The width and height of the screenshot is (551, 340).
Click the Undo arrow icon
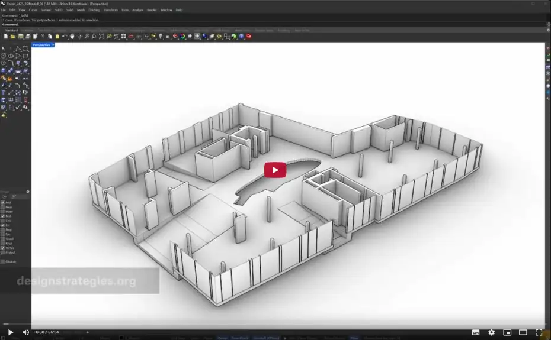[x=65, y=36]
